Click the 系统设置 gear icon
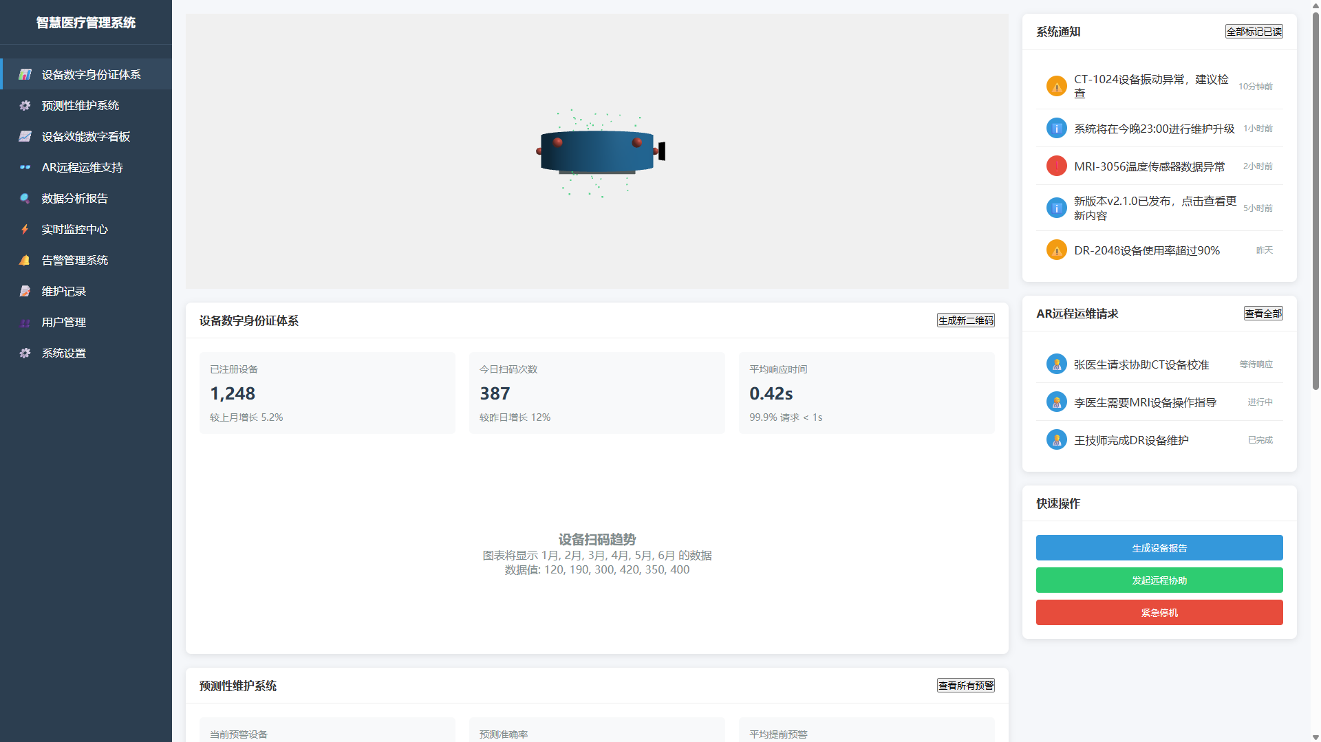The image size is (1321, 742). coord(25,353)
